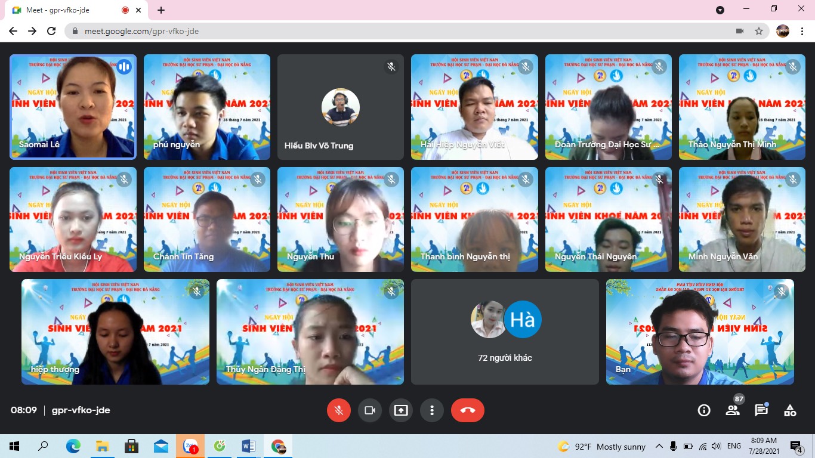Image resolution: width=815 pixels, height=458 pixels.
Task: Open Microsoft Word from the taskbar
Action: click(x=249, y=446)
